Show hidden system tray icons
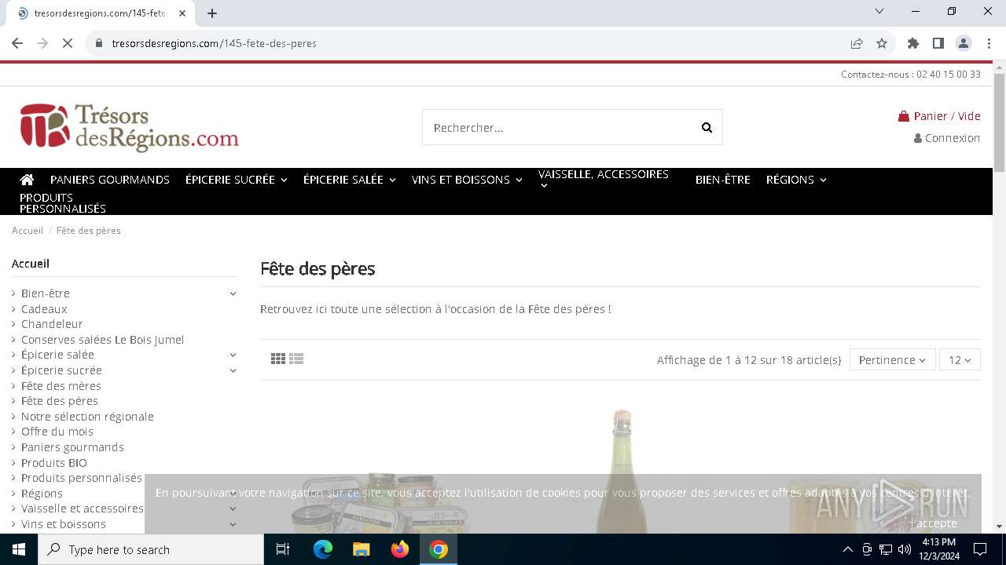Screen dimensions: 1006x565 point(847,549)
